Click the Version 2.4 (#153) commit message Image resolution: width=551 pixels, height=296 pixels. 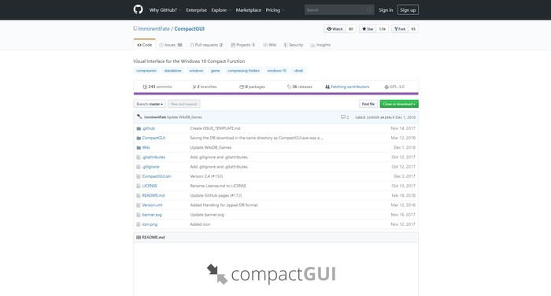(206, 176)
